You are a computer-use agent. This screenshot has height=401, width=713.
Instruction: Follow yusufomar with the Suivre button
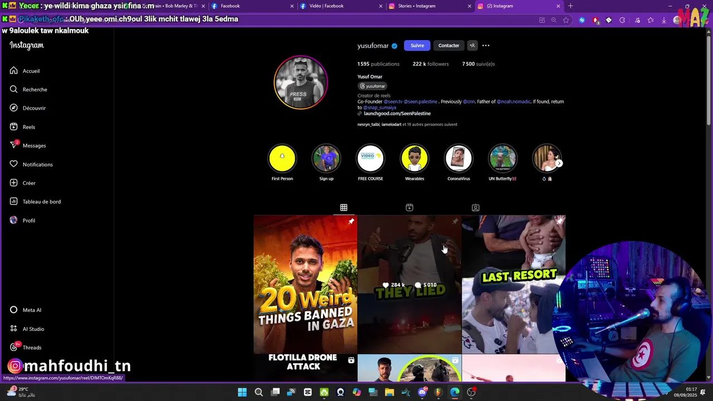(x=417, y=46)
